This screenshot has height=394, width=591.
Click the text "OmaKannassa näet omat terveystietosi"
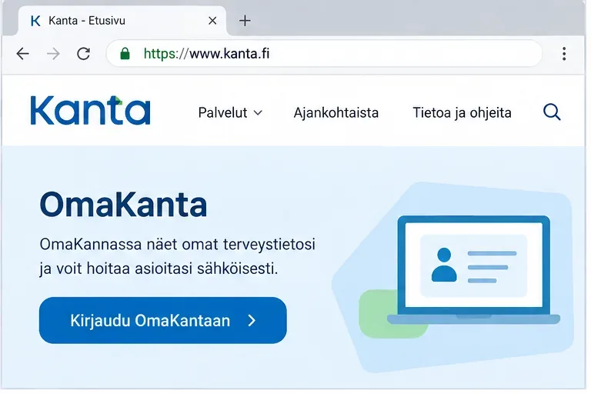[x=178, y=244]
